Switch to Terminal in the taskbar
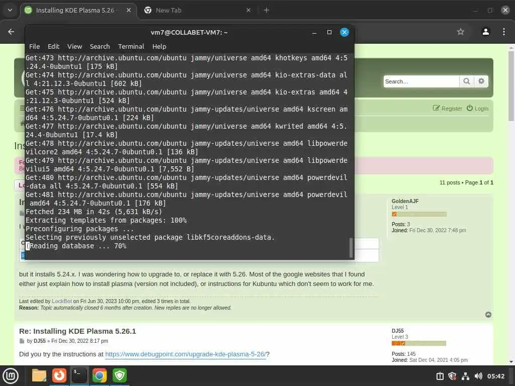Screen dimensions: 515x386 [79, 376]
